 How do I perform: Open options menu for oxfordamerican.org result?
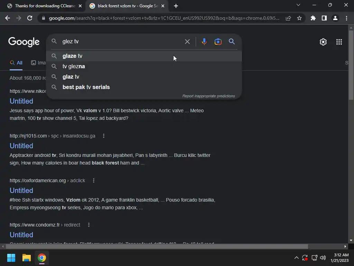pyautogui.click(x=94, y=180)
